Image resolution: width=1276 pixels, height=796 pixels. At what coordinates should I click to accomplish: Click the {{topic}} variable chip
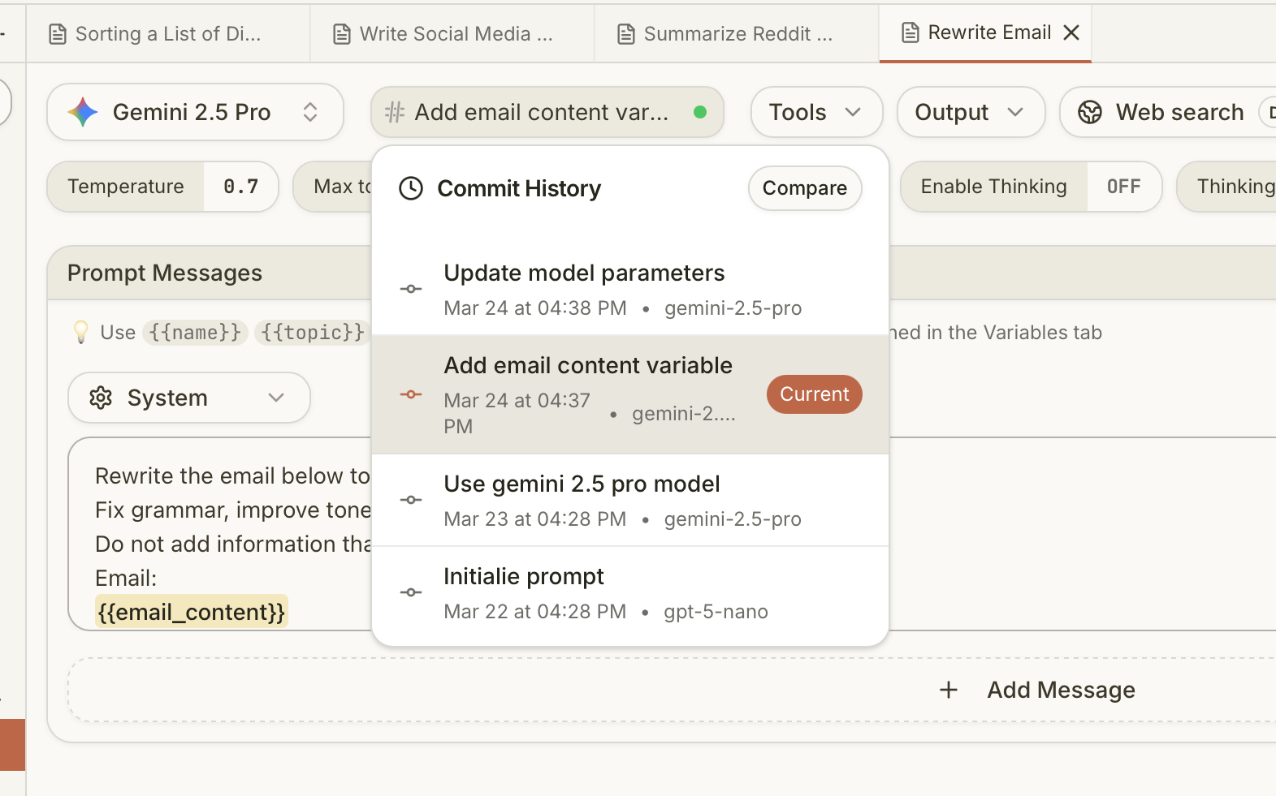click(313, 332)
